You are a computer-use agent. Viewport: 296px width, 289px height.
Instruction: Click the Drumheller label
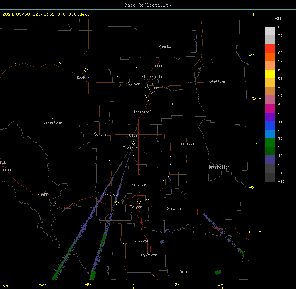219,167
